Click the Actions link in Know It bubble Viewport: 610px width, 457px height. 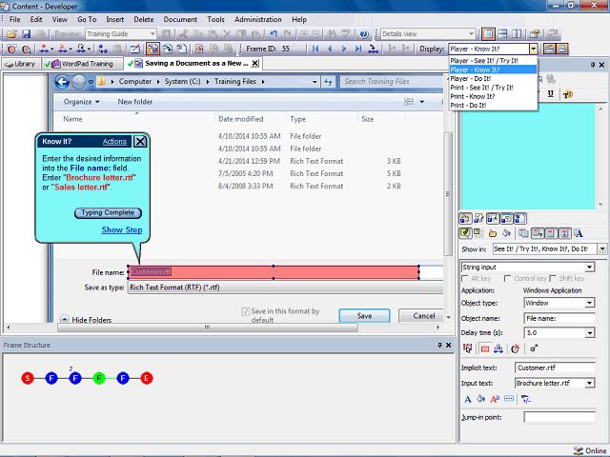click(x=114, y=142)
